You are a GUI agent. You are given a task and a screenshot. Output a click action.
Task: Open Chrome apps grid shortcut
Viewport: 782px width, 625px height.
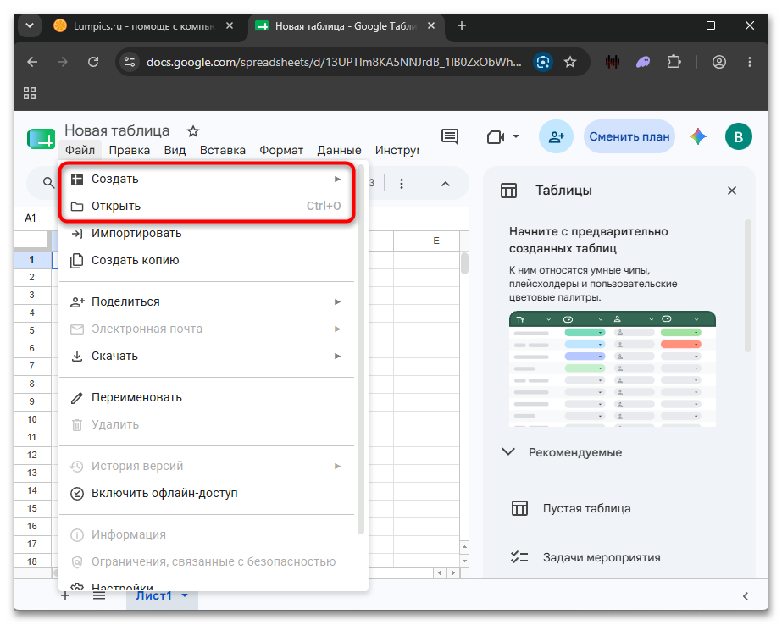coord(30,93)
